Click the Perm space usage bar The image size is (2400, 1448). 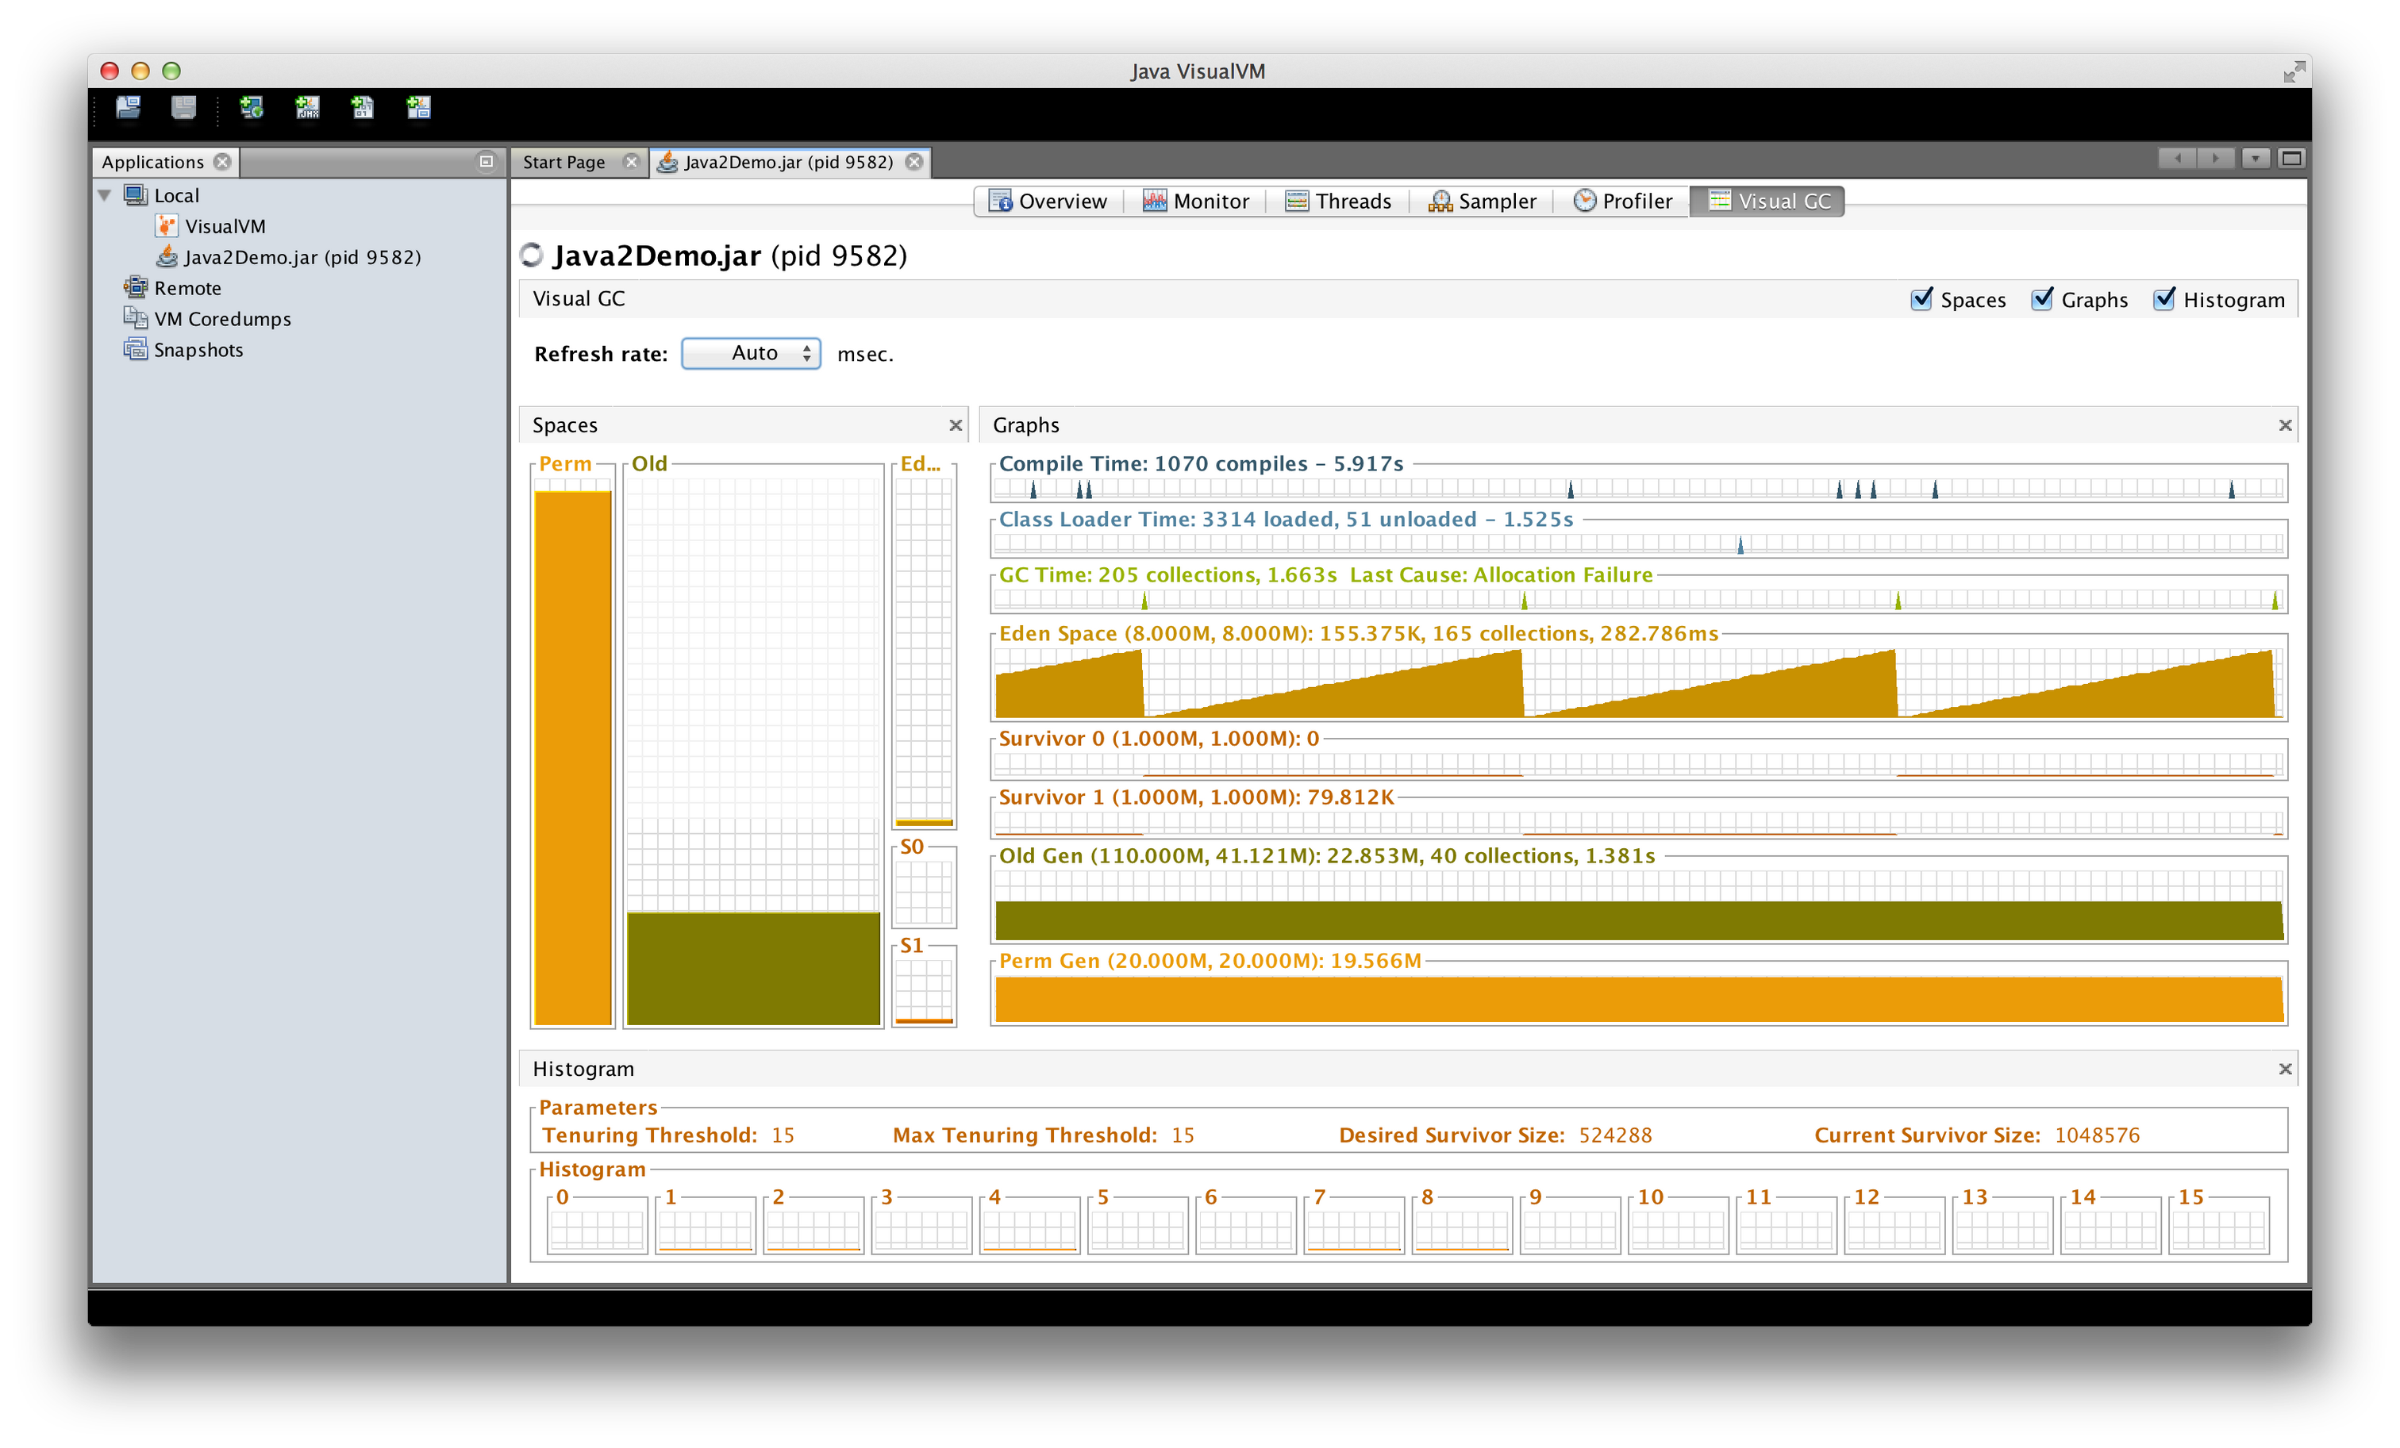pos(573,757)
